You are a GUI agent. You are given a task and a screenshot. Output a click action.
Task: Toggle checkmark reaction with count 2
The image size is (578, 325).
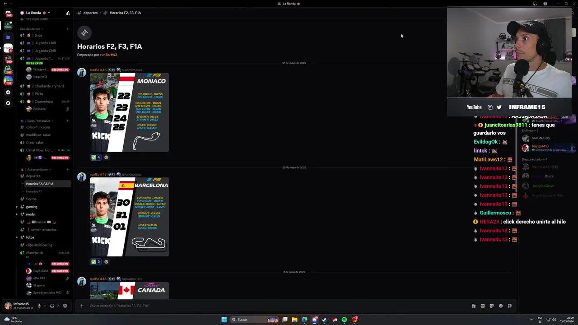pos(96,262)
